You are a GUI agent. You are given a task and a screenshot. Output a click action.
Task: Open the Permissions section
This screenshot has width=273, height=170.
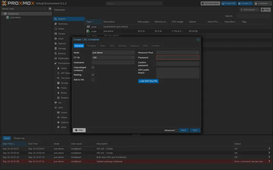[x=64, y=63]
